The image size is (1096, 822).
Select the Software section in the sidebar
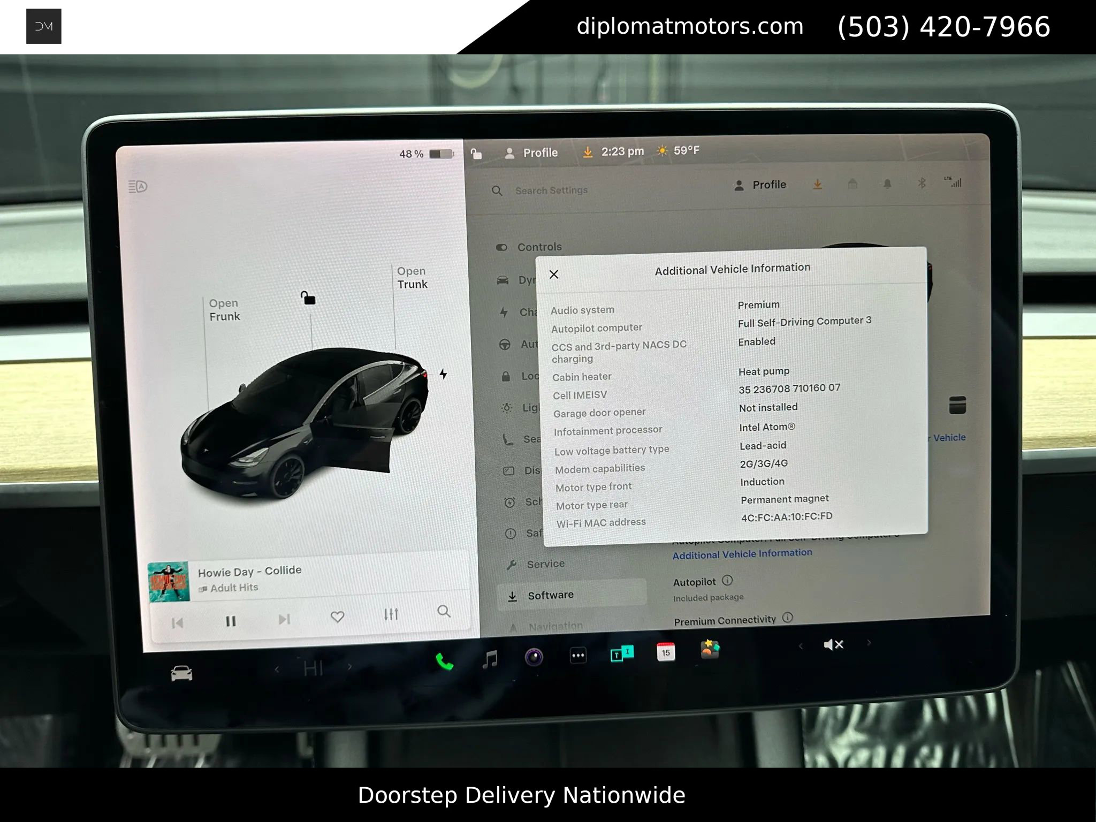tap(551, 595)
